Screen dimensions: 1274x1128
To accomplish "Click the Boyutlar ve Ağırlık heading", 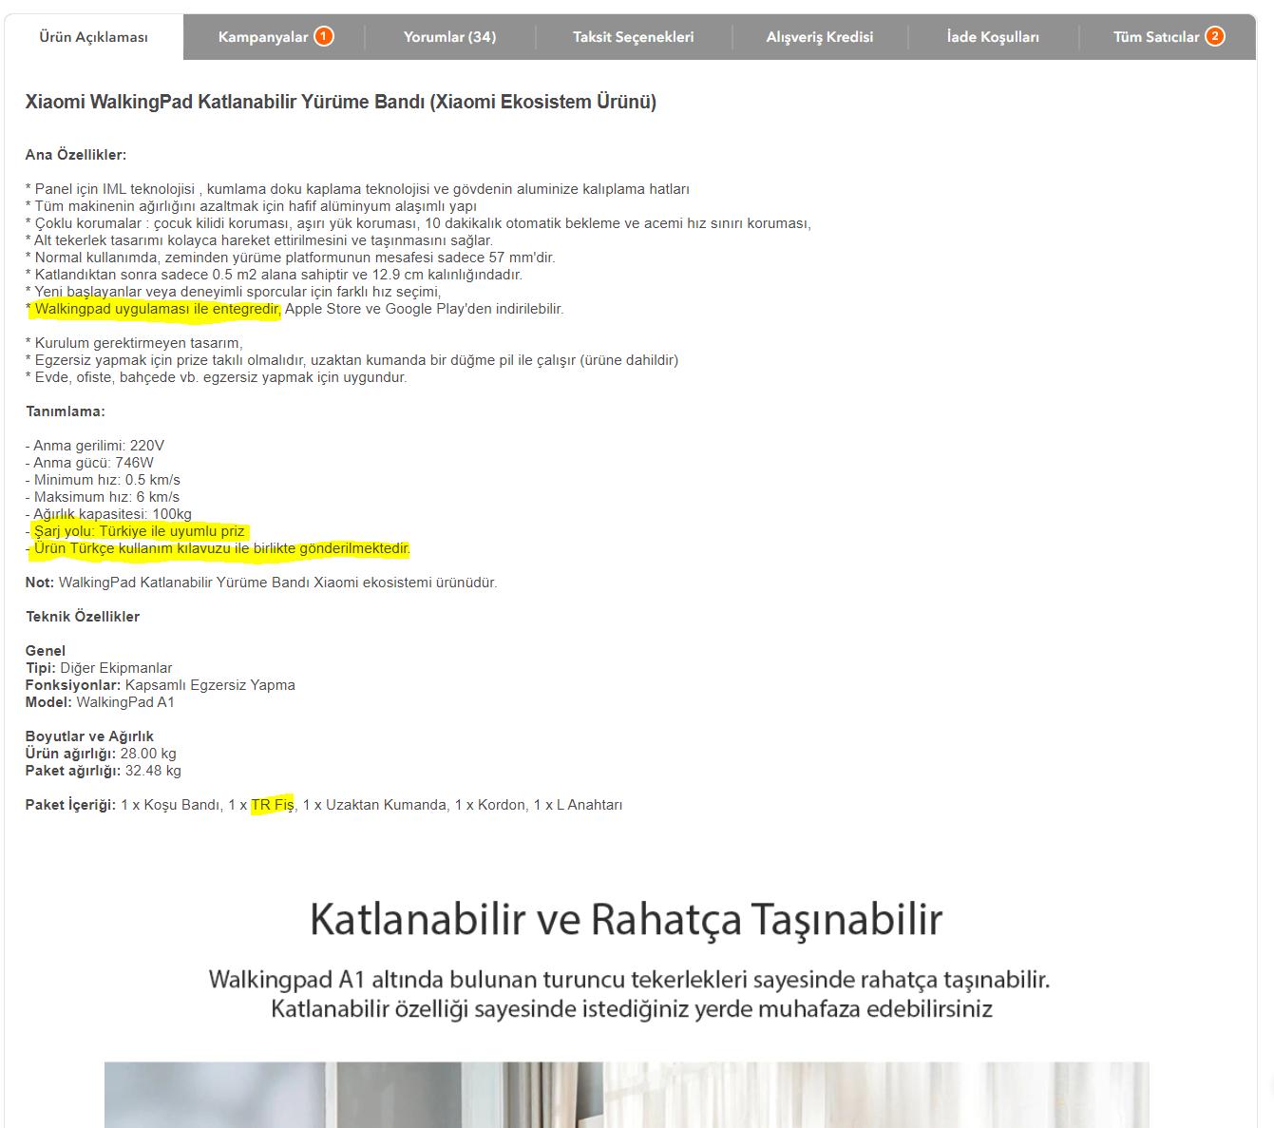I will (89, 736).
